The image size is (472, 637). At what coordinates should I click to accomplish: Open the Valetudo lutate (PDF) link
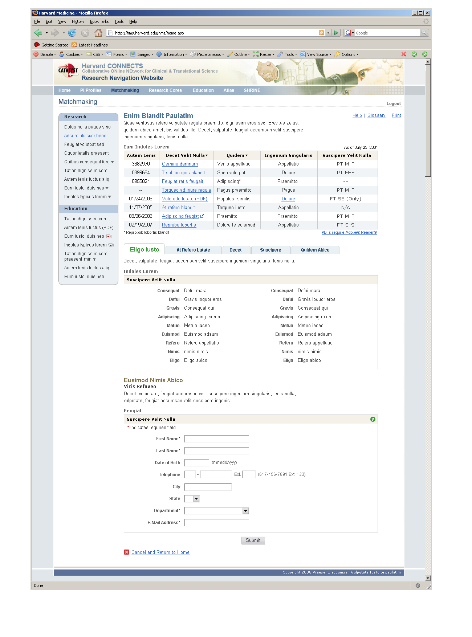pos(184,199)
